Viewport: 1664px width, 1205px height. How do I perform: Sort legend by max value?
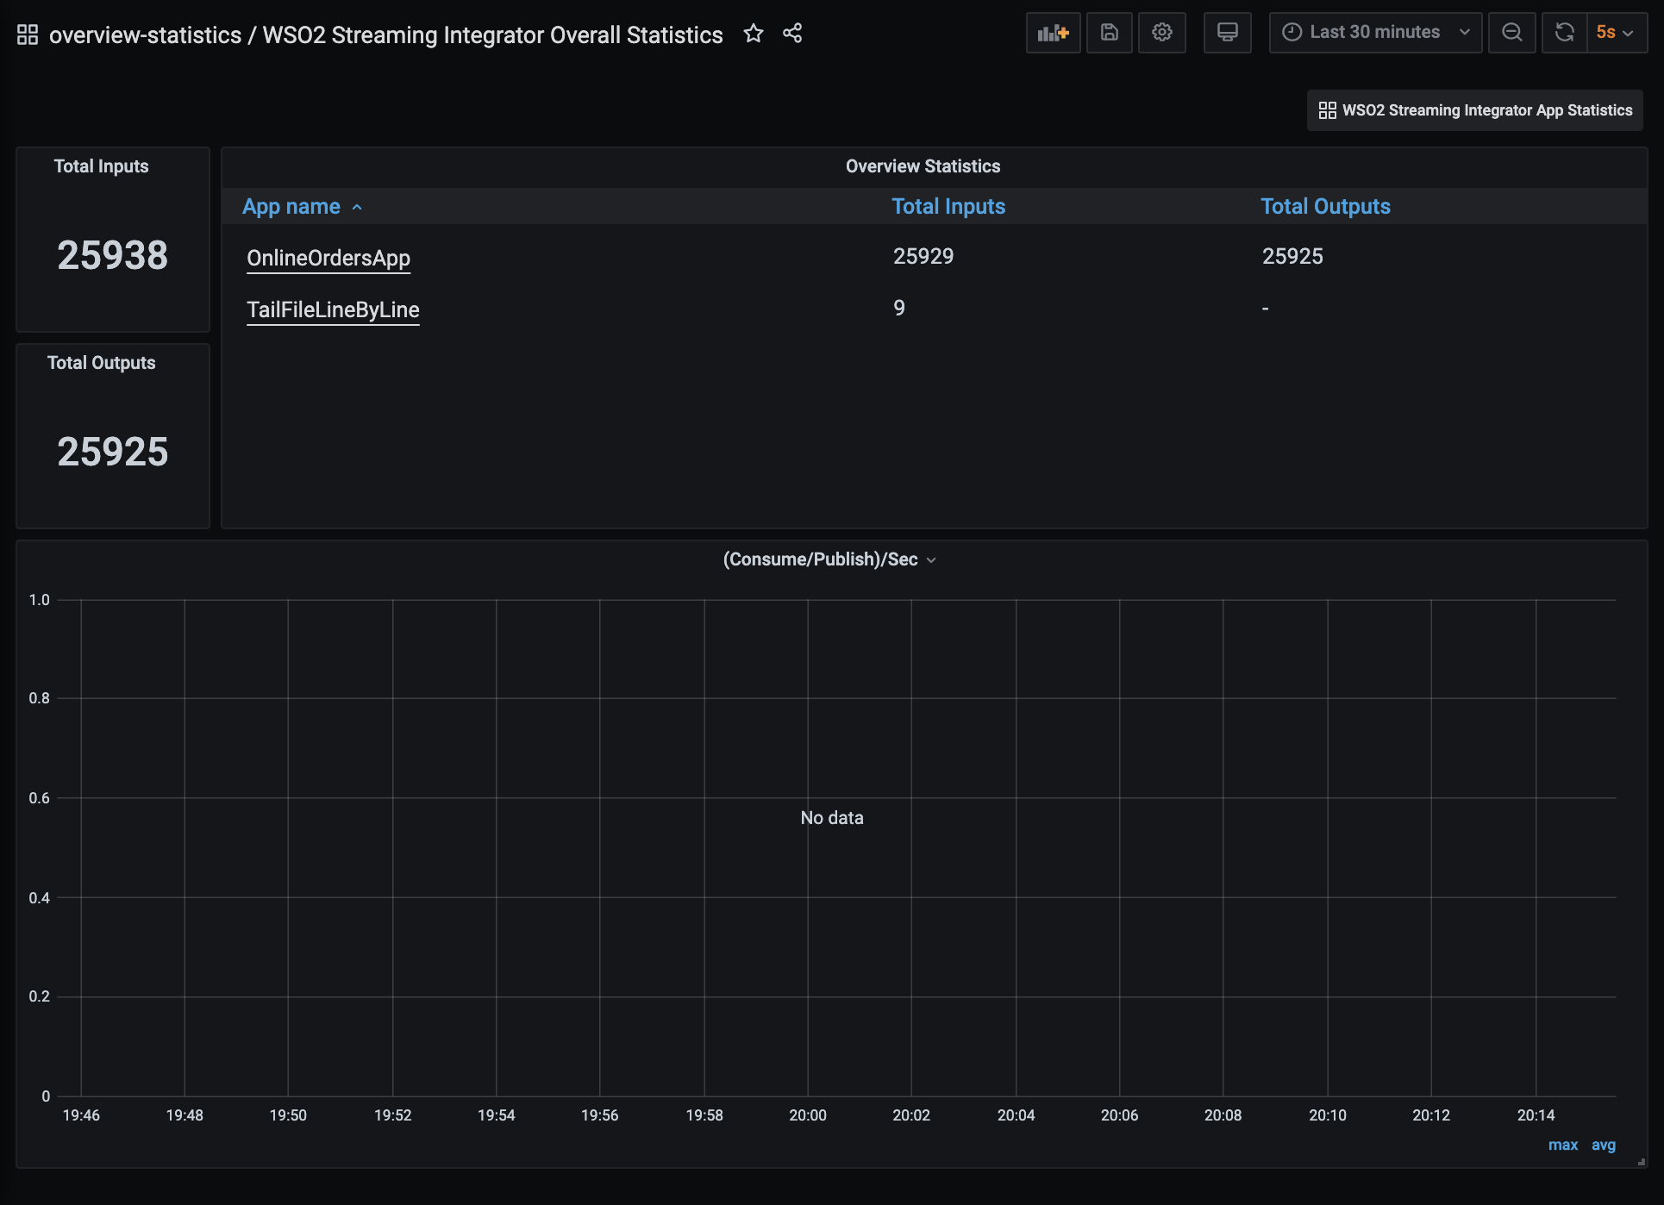coord(1563,1145)
